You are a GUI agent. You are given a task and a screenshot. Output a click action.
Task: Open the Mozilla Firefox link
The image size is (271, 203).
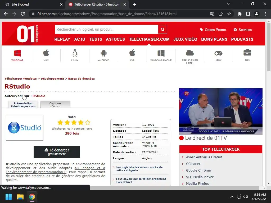[197, 184]
